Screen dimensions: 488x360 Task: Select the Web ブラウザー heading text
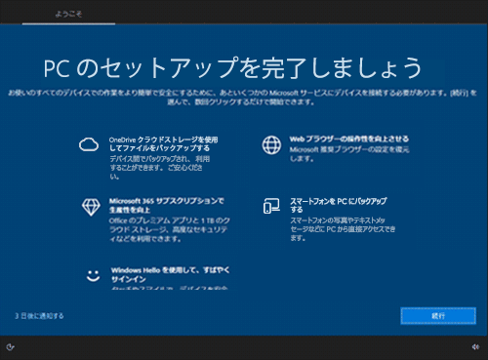click(x=349, y=139)
